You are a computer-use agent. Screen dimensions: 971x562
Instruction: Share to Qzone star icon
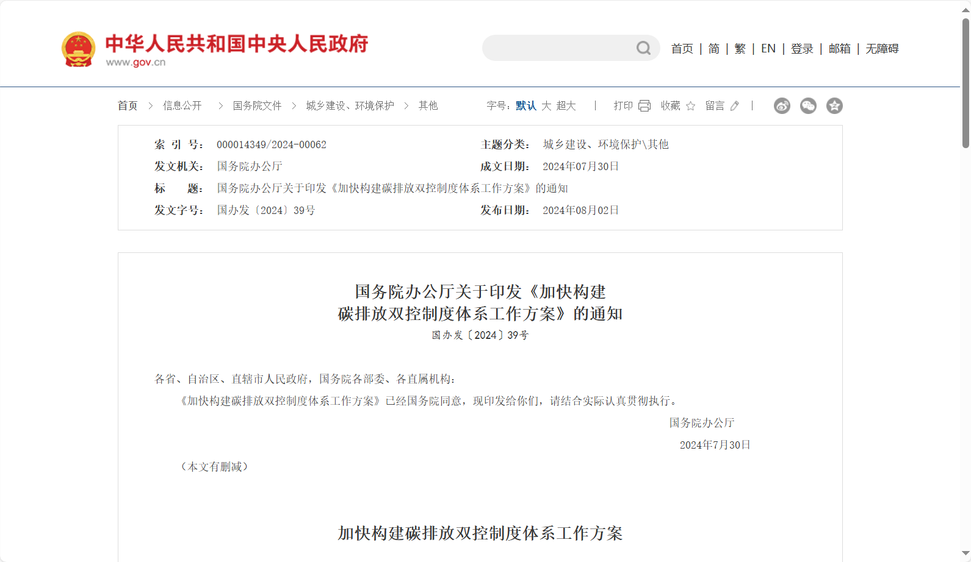tap(834, 106)
